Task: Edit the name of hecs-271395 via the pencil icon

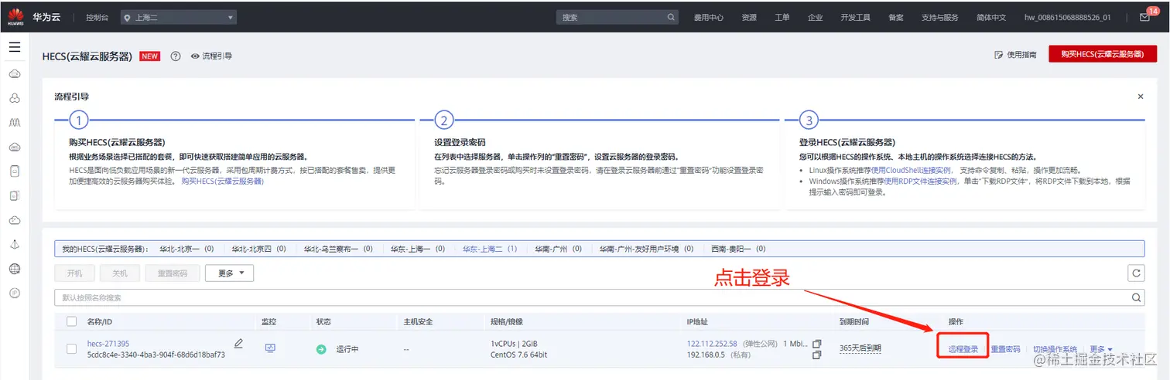Action: click(x=238, y=344)
